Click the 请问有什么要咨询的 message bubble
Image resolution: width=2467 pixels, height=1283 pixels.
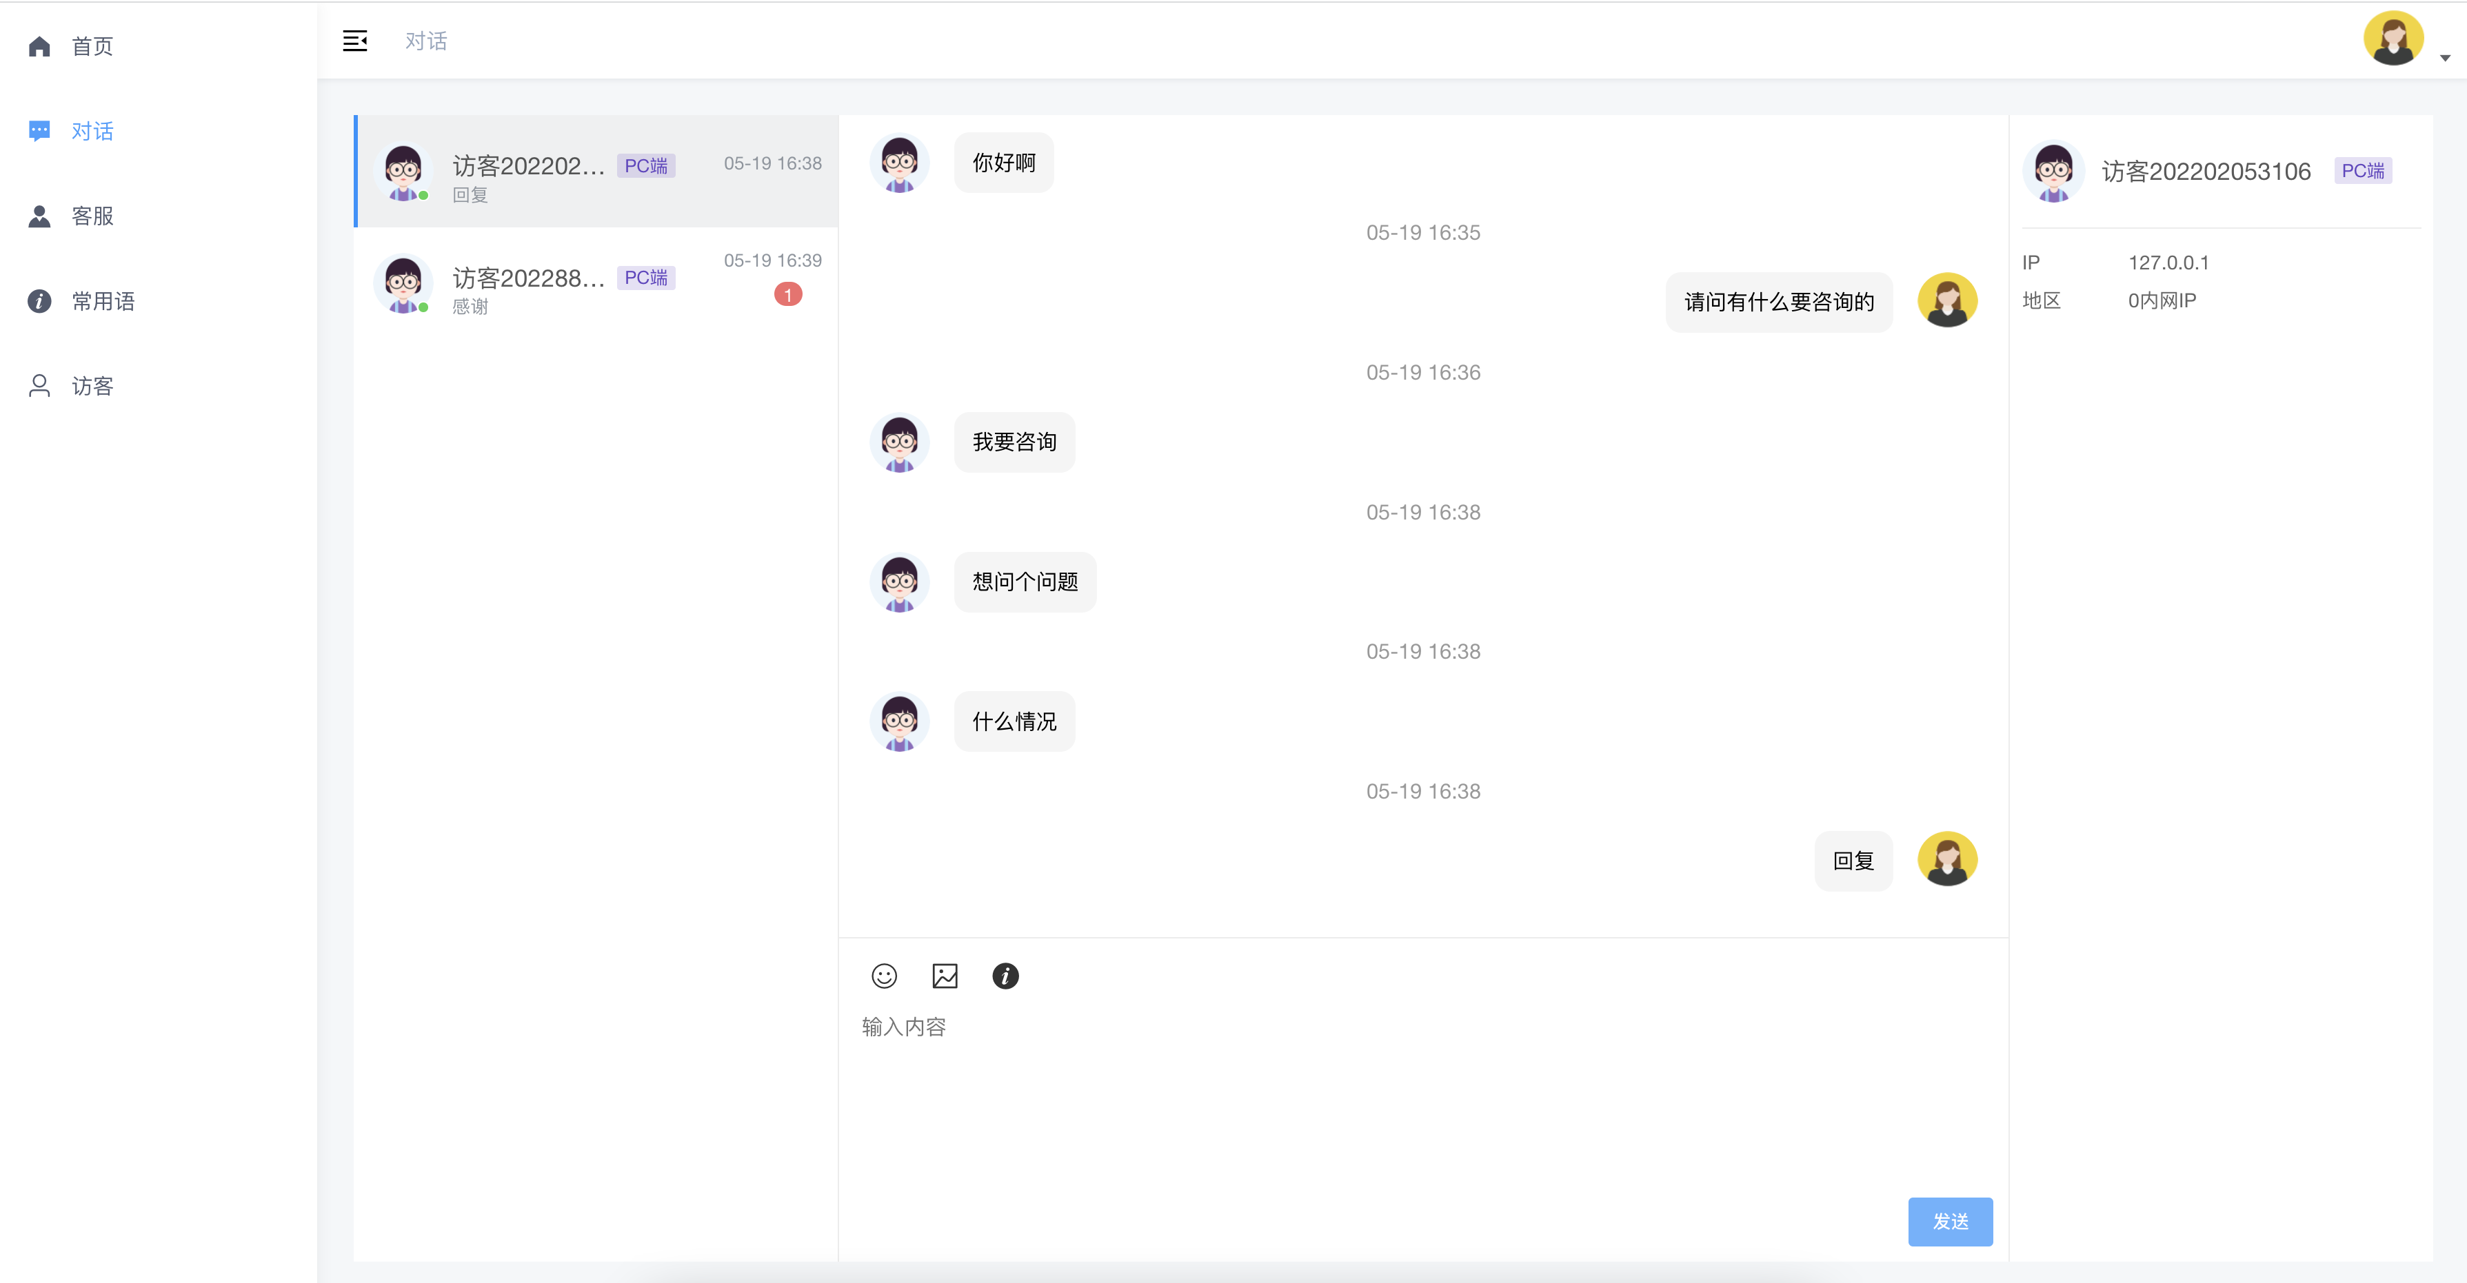point(1778,302)
